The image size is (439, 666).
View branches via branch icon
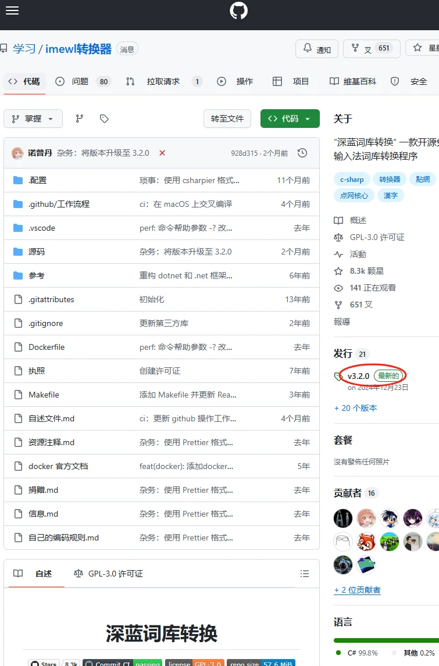tap(80, 119)
